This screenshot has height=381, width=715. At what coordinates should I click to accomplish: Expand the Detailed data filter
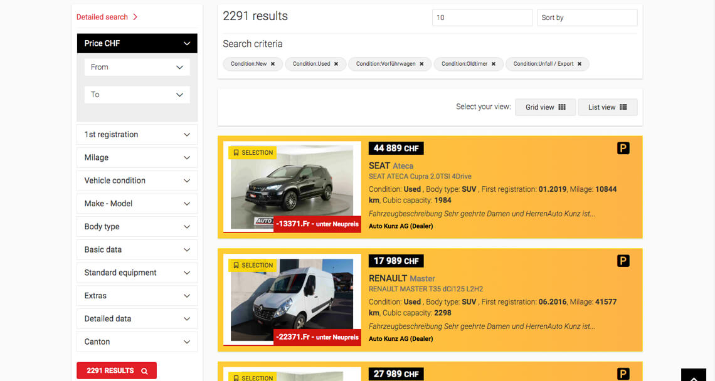point(137,318)
